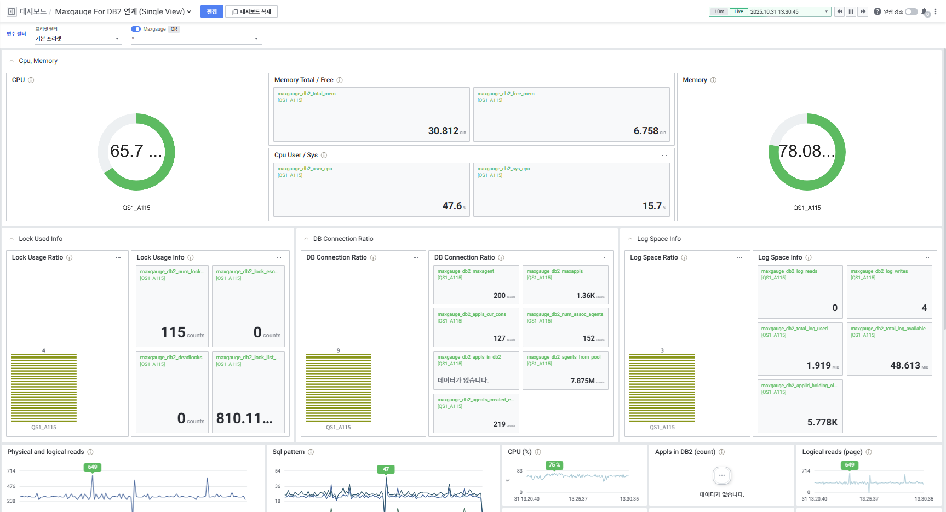Click the info icon next to CPU title
Screen dimensions: 946x512
31,80
